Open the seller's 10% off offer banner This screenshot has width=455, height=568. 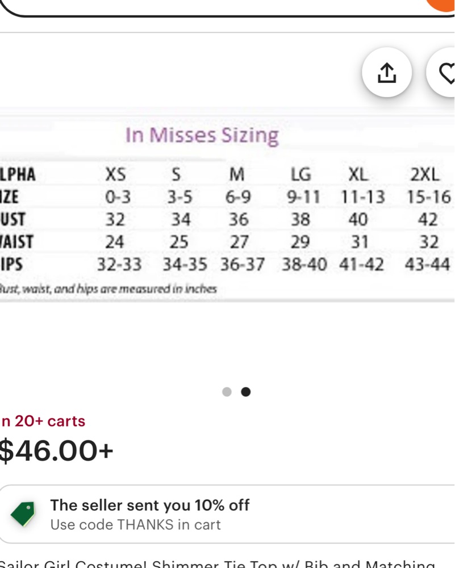[227, 515]
